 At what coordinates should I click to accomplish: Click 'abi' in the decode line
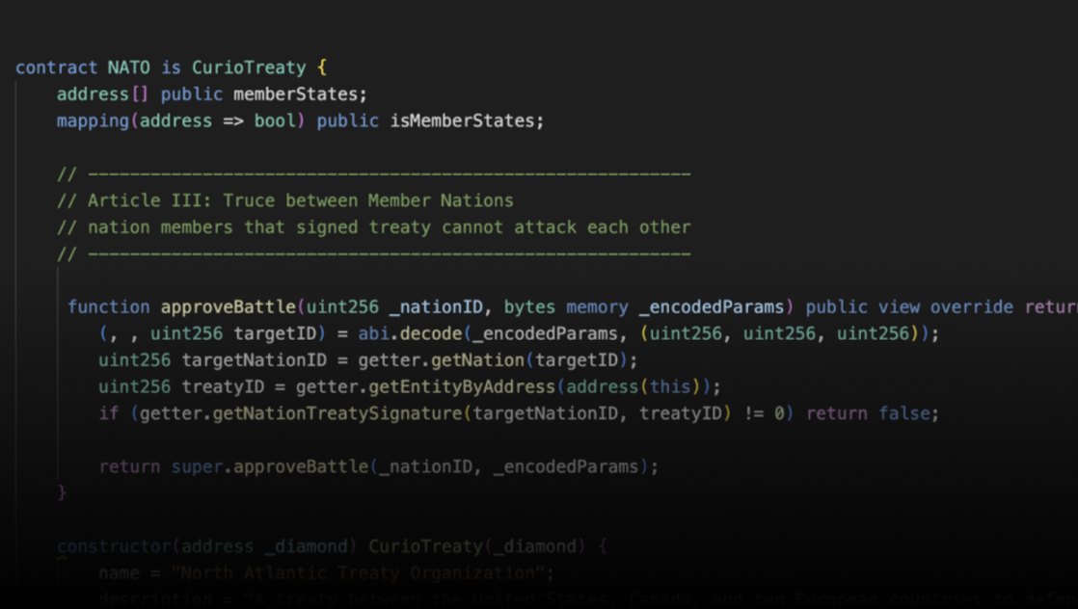(373, 334)
